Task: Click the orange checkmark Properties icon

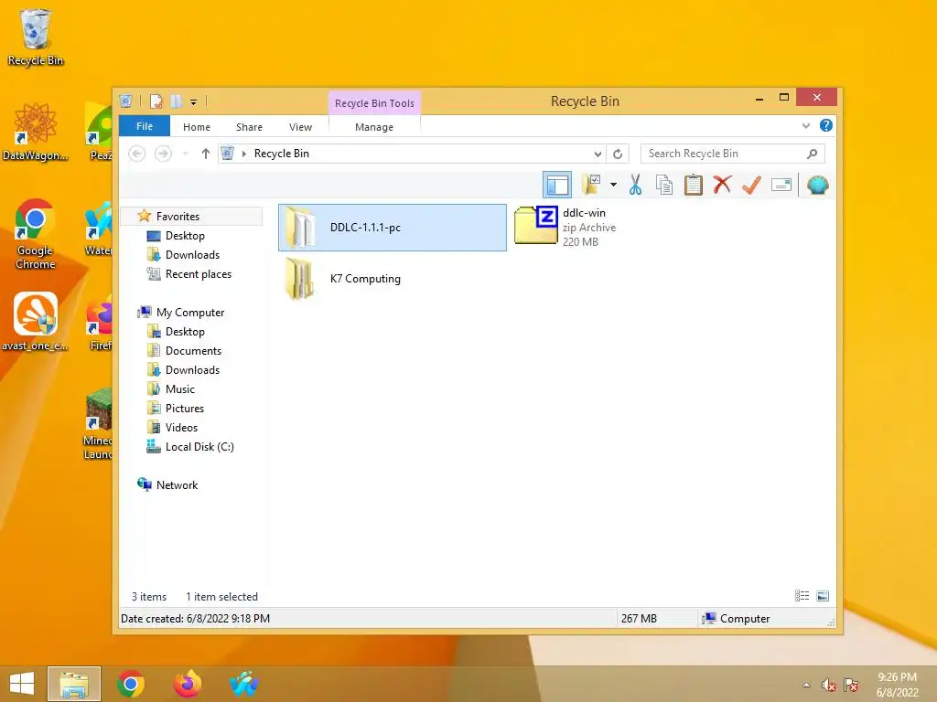Action: tap(751, 185)
